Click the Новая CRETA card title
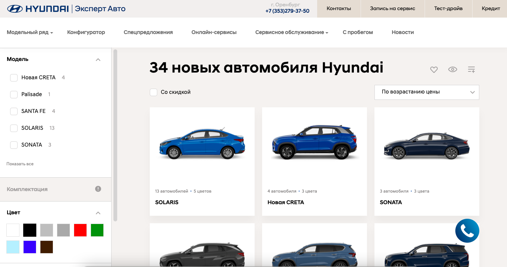The height and width of the screenshot is (267, 507). click(286, 202)
